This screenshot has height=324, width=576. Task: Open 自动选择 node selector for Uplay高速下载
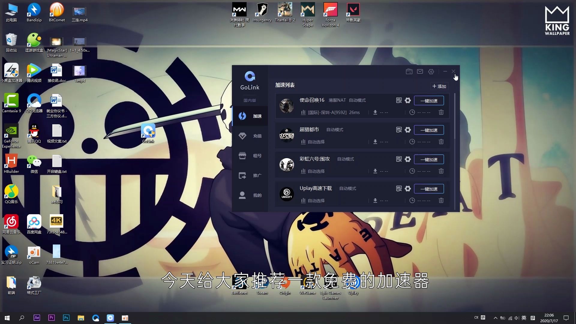313,201
